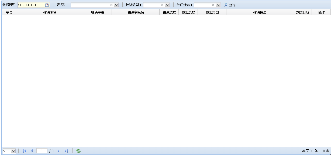Click the page number input box
Screen dimensions: 331x155
[42, 151]
